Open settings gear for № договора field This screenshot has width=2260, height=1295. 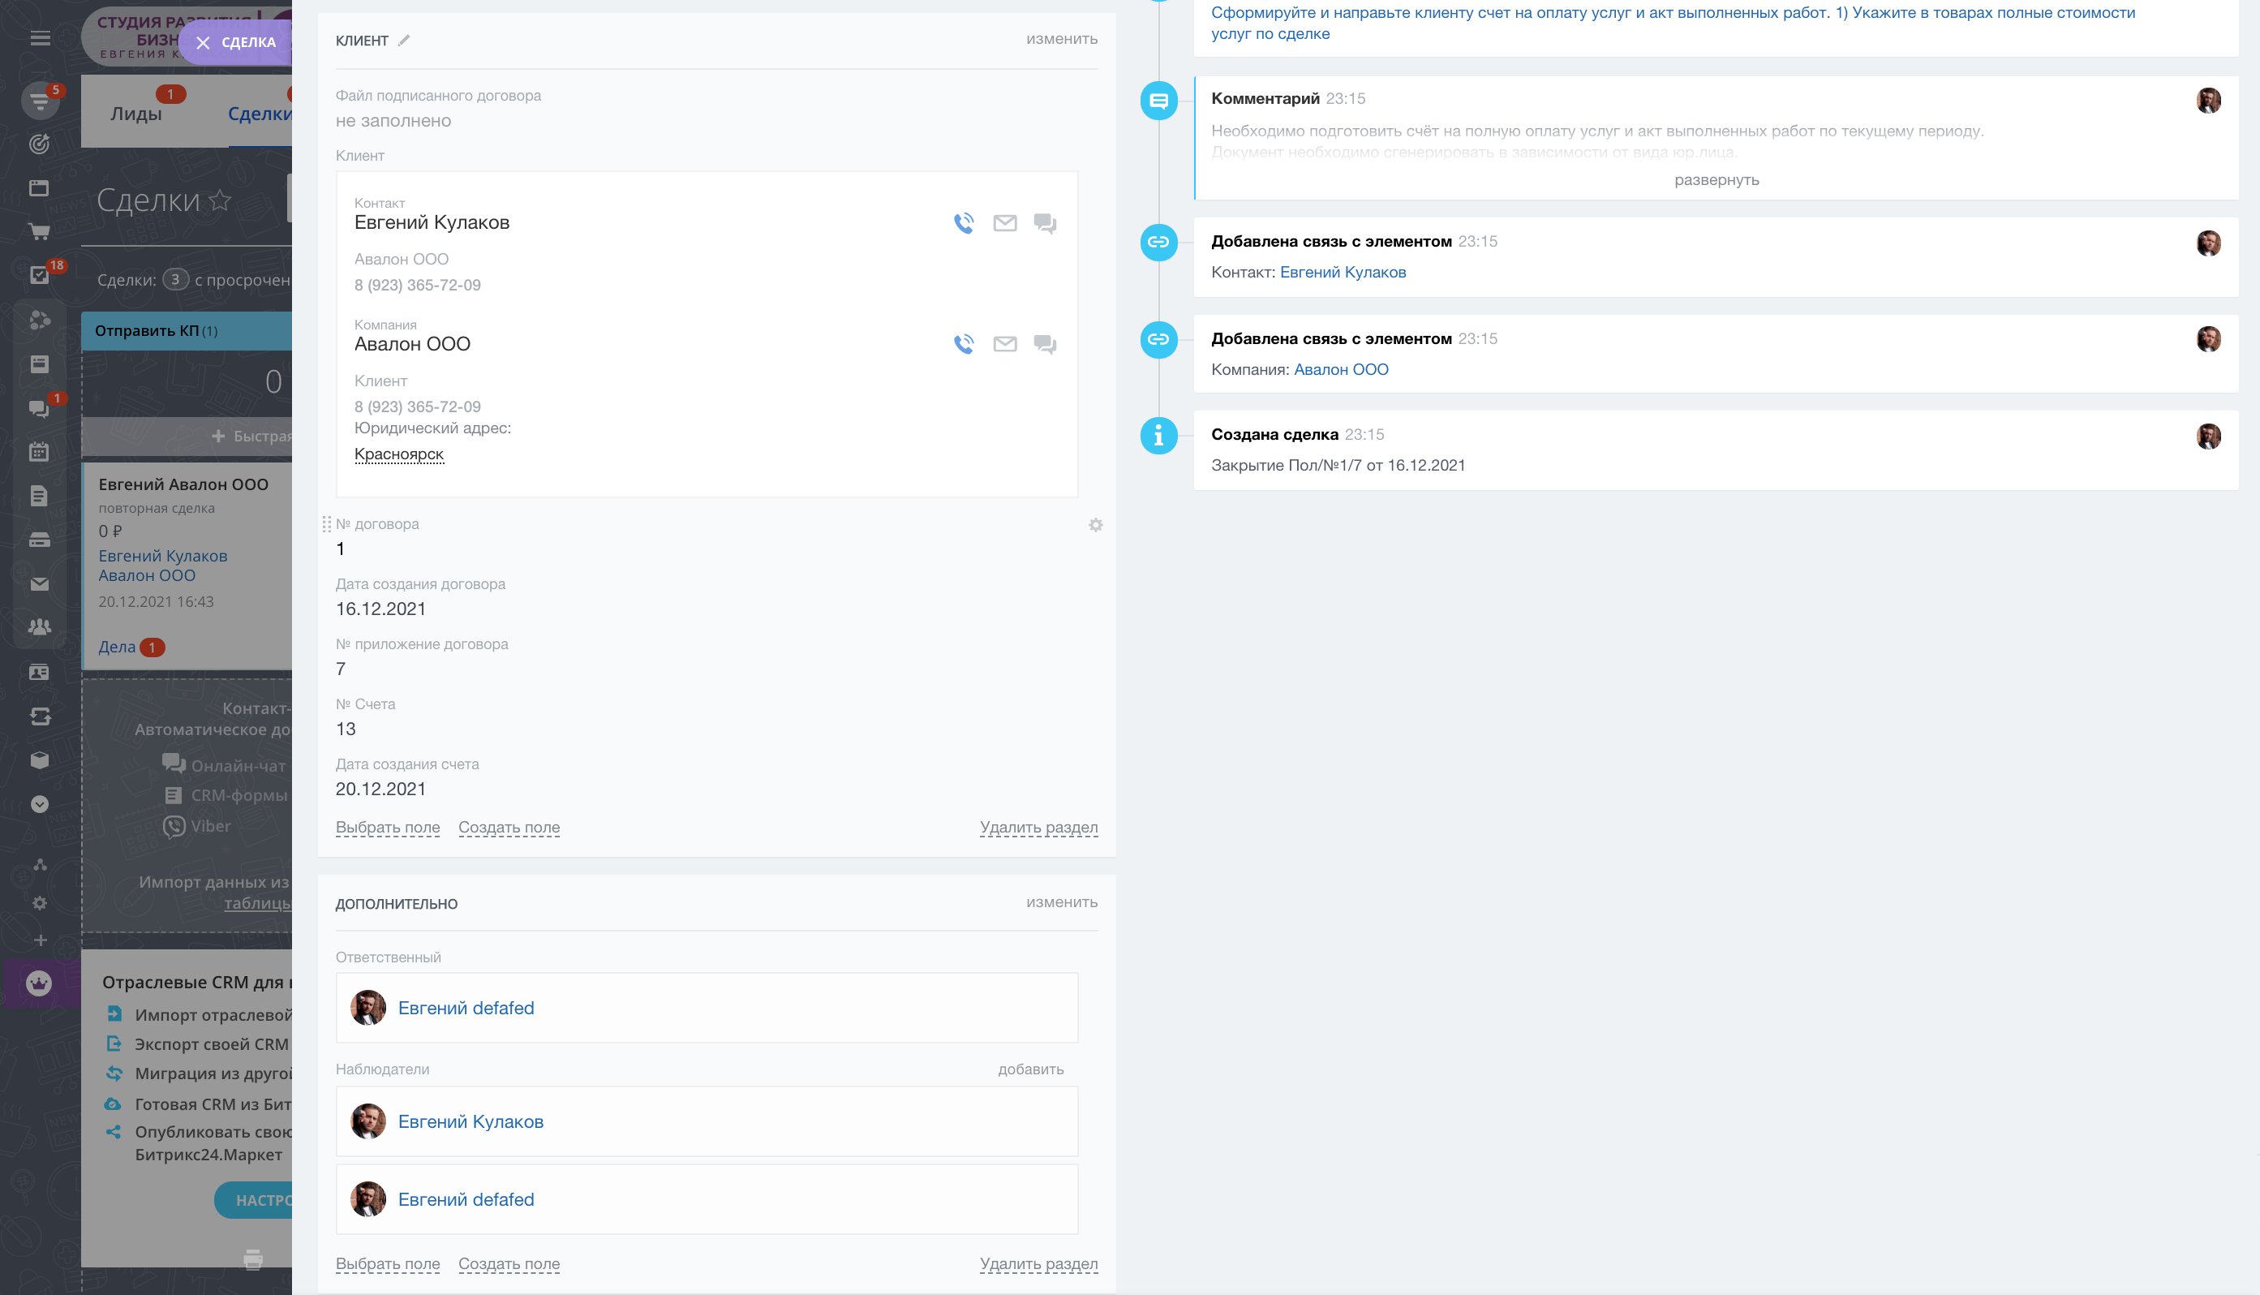click(1095, 525)
